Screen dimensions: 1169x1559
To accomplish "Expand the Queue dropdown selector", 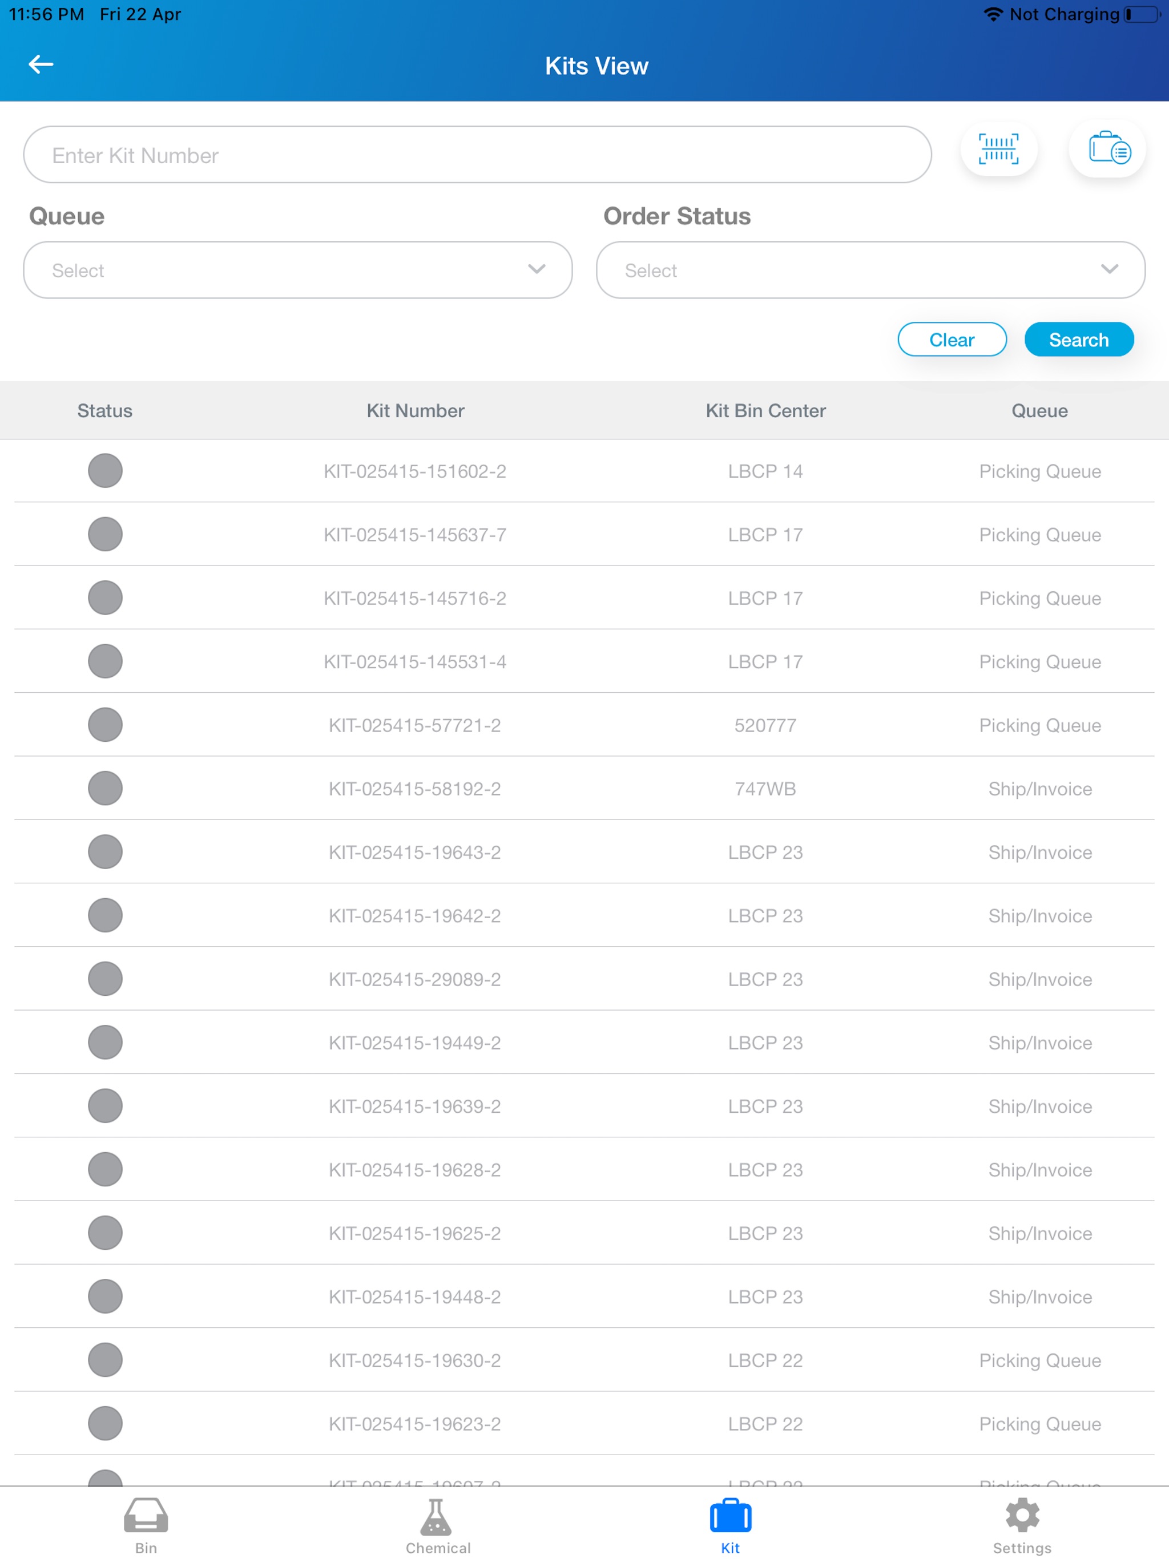I will tap(300, 270).
